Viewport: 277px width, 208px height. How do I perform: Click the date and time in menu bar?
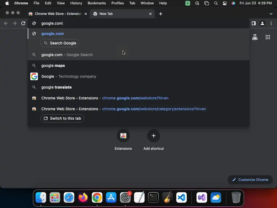click(256, 3)
